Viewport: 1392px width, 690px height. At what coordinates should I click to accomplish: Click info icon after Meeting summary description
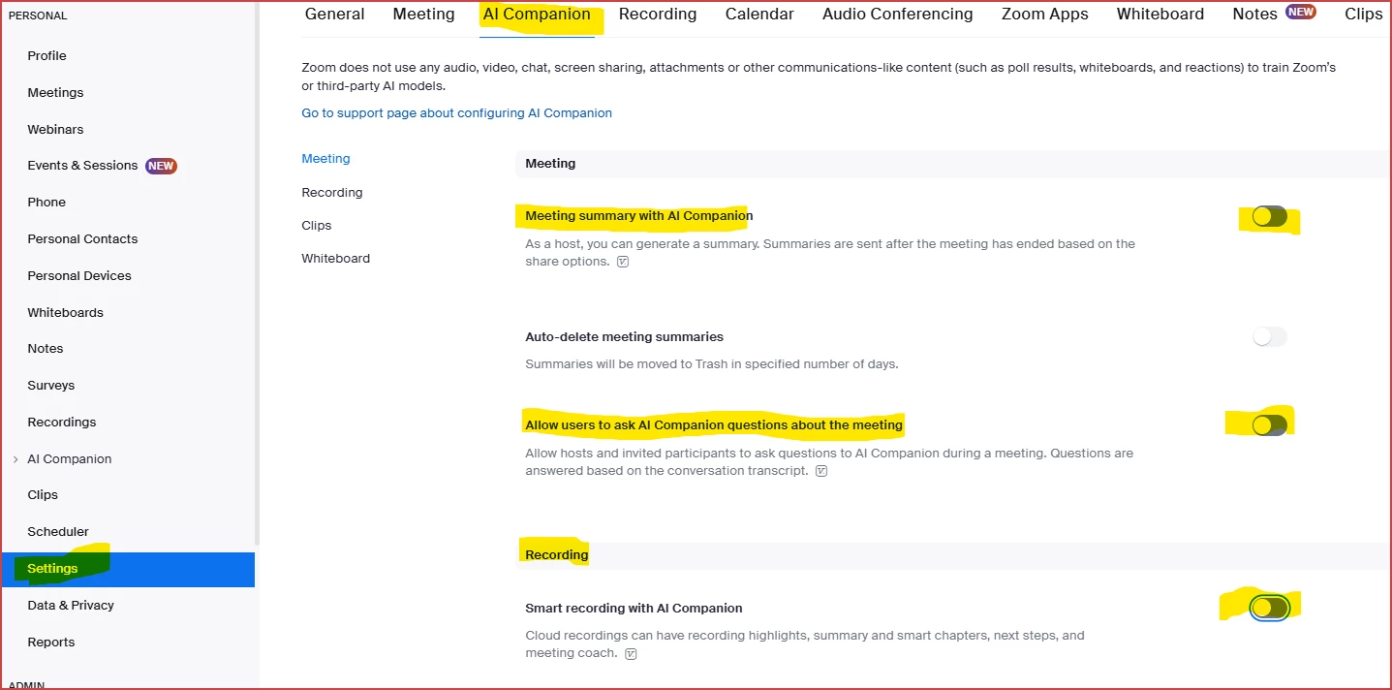623,262
